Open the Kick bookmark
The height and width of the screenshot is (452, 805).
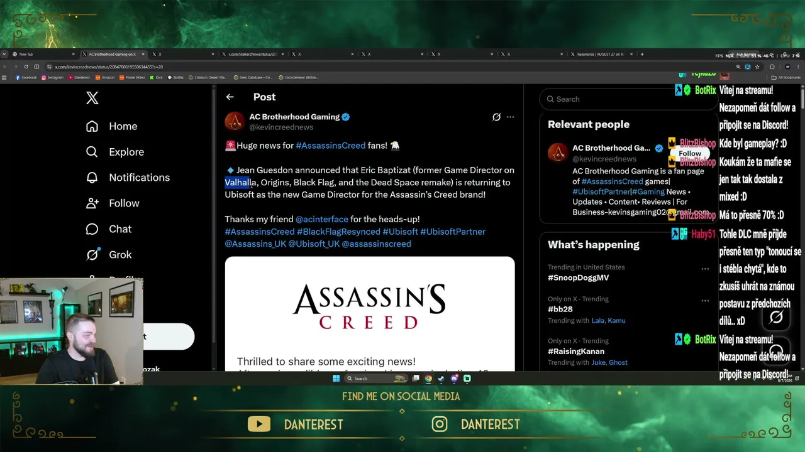pyautogui.click(x=156, y=78)
